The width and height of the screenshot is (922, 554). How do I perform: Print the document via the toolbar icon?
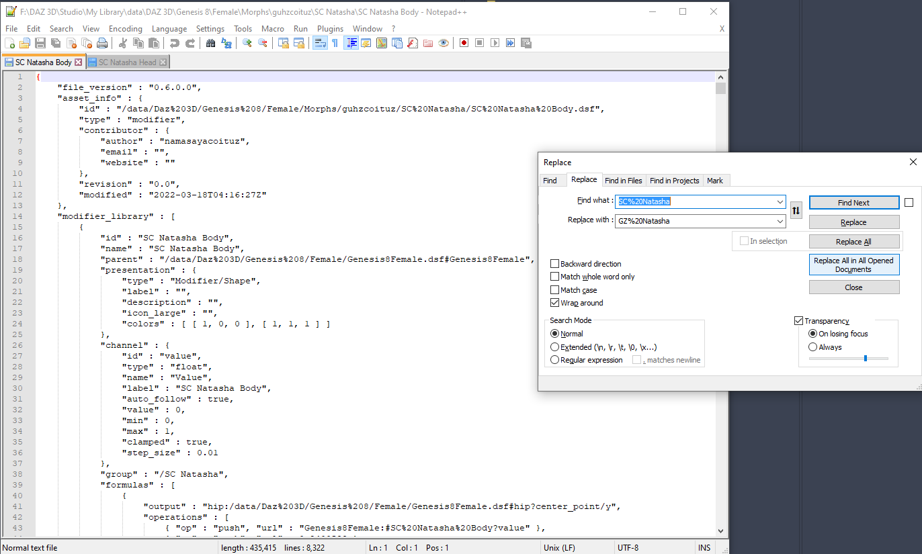(102, 43)
